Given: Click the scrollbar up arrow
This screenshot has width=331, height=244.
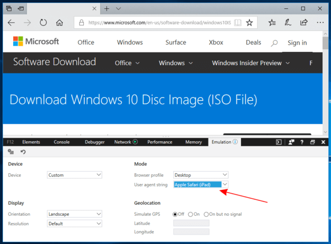Looking at the screenshot, I should coord(325,34).
